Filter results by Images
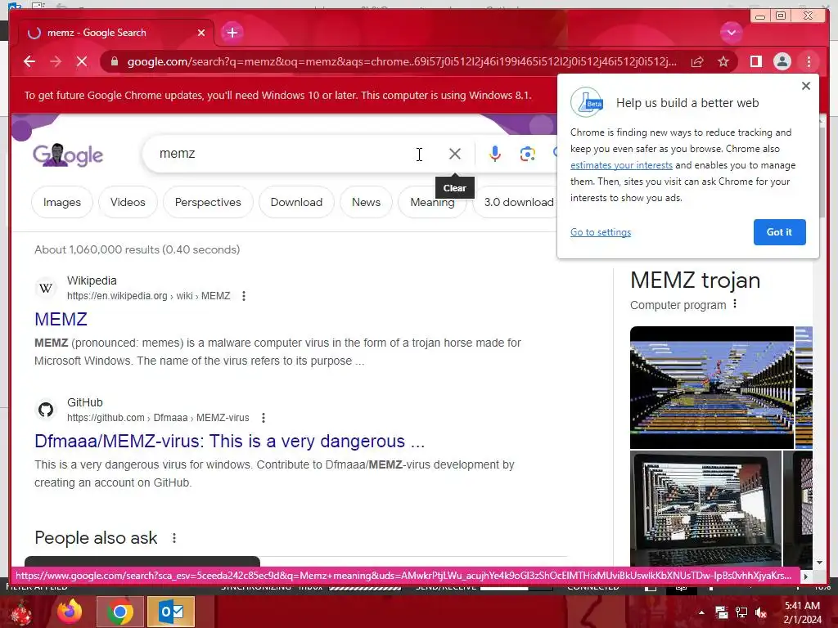This screenshot has height=628, width=838. point(62,203)
